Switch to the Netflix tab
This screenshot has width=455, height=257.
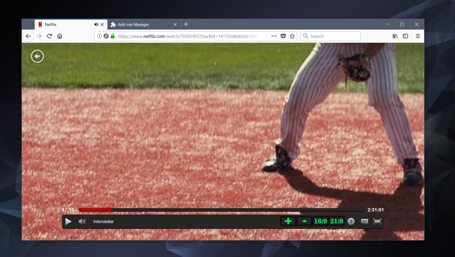(71, 24)
